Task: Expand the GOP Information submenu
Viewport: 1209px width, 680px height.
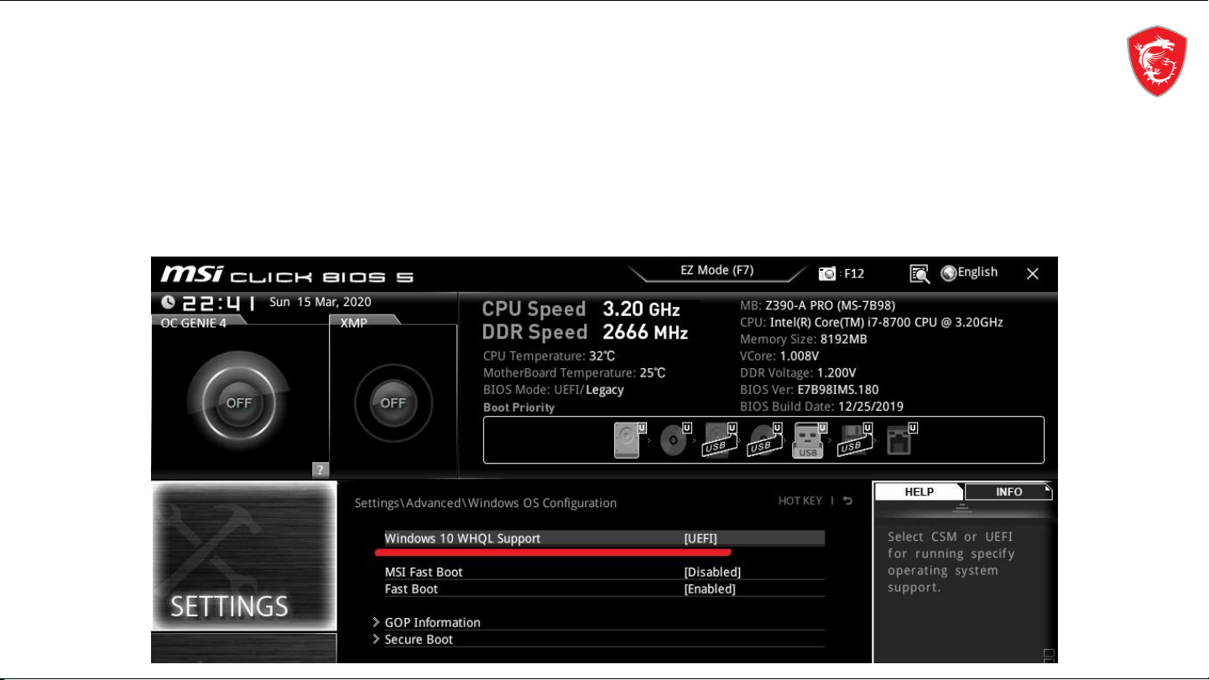Action: click(432, 622)
